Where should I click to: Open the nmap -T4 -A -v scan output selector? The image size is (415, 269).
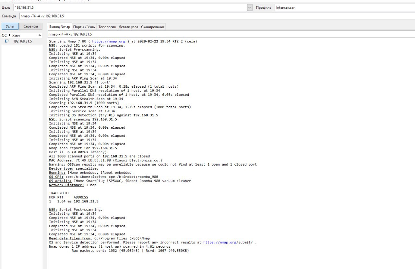pyautogui.click(x=231, y=34)
